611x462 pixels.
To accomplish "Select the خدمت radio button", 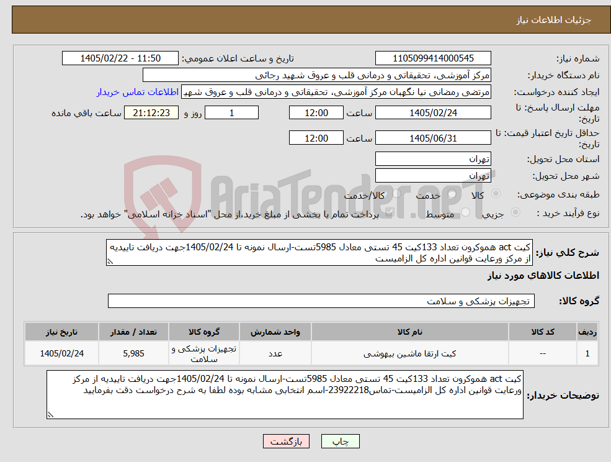I will click(452, 194).
